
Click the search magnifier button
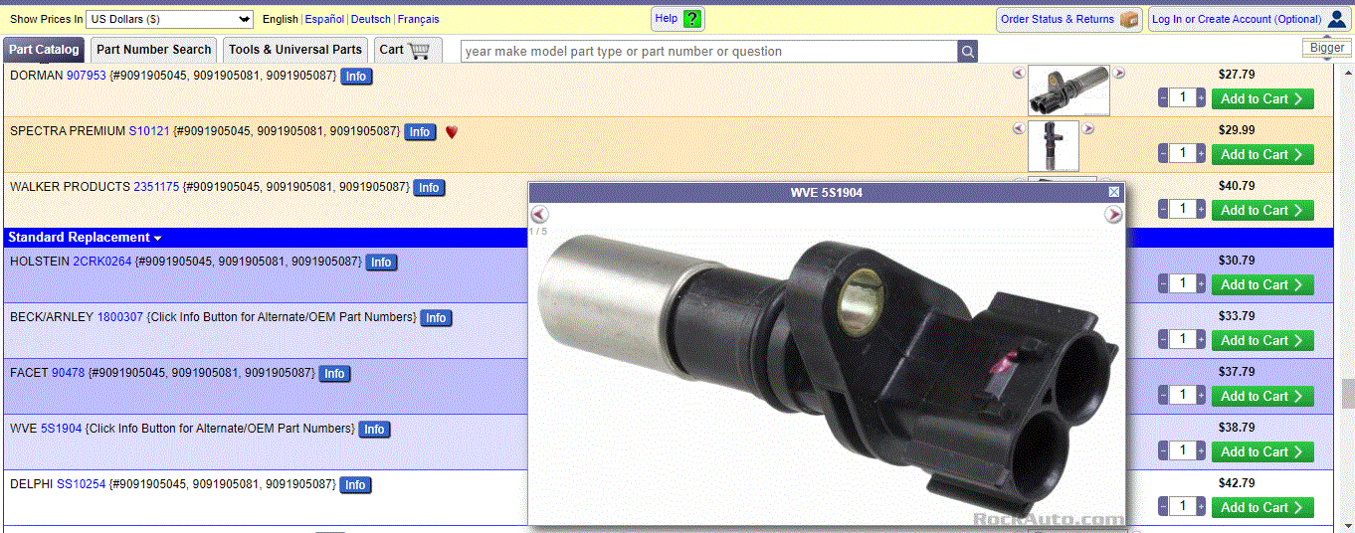pos(967,52)
